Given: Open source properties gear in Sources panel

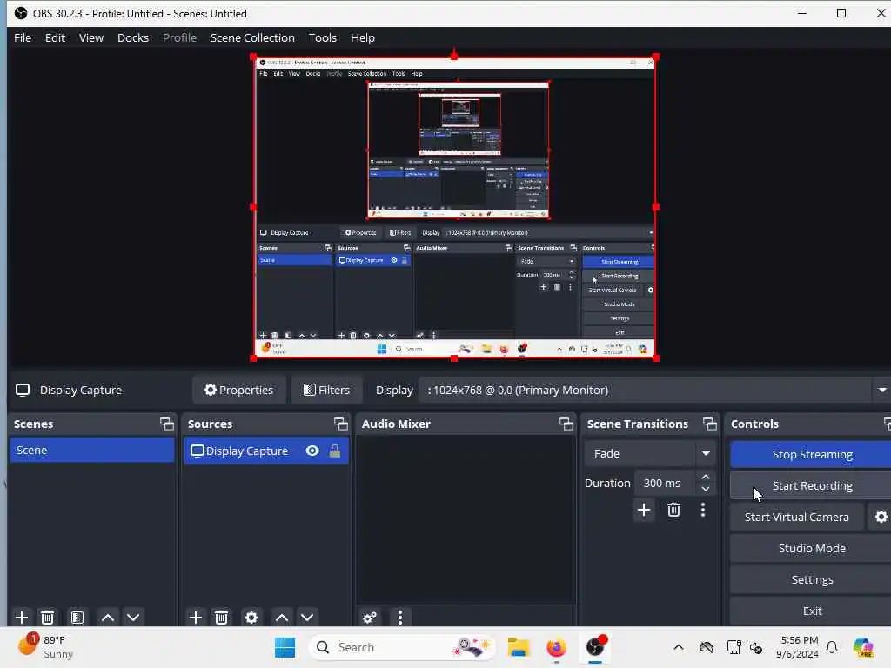Looking at the screenshot, I should [x=251, y=617].
